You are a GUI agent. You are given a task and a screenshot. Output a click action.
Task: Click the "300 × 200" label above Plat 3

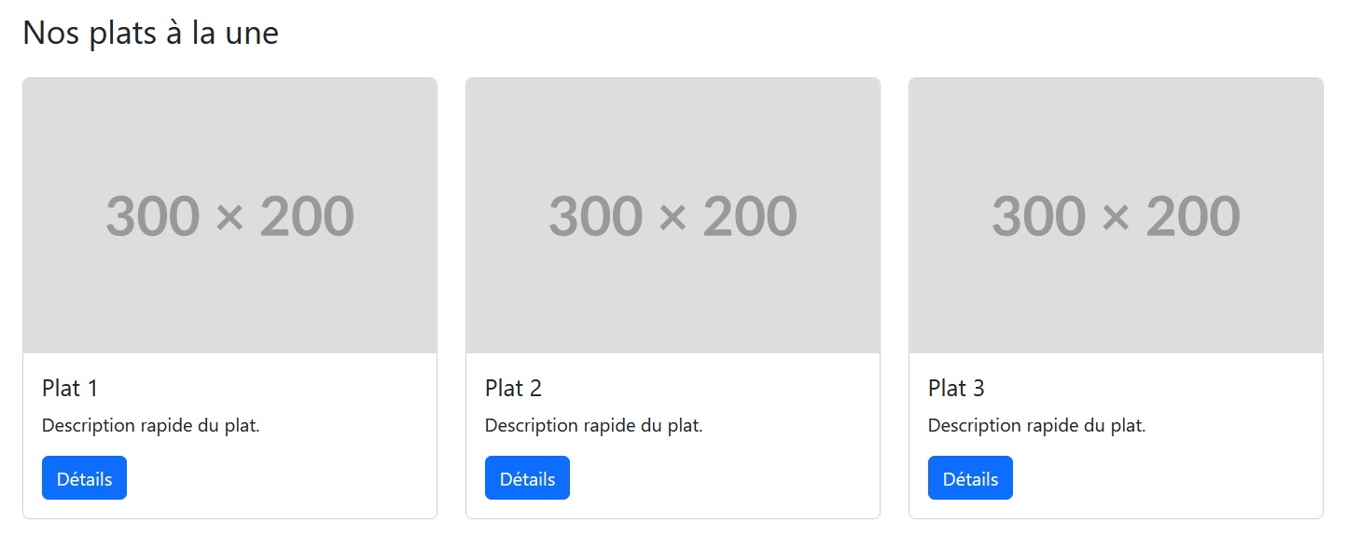point(1116,216)
